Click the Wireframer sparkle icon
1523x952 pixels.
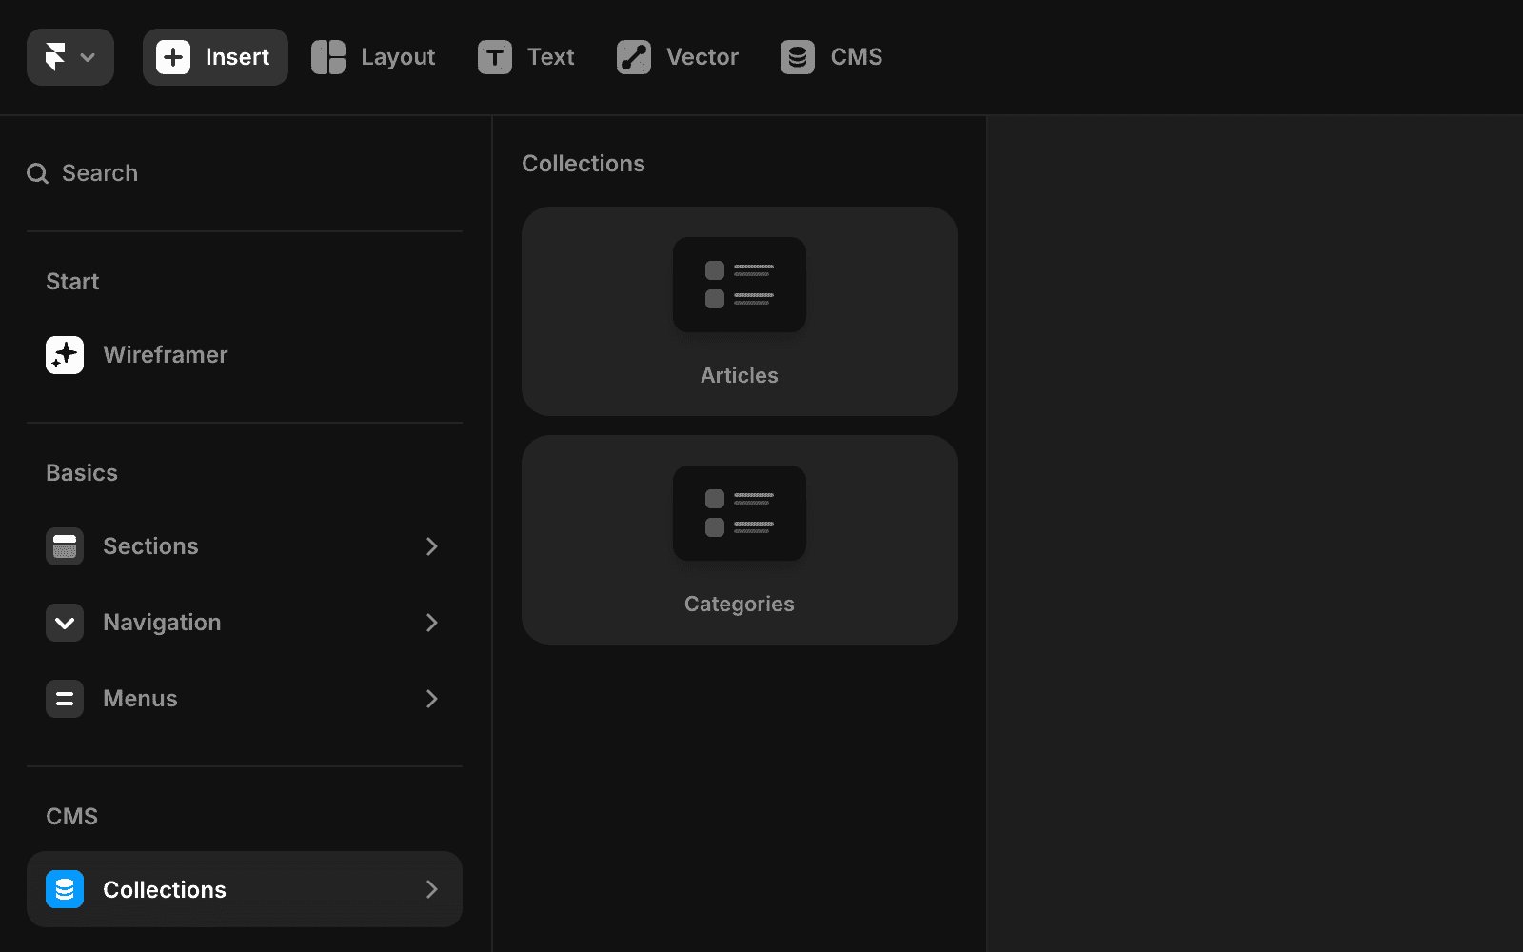click(64, 354)
